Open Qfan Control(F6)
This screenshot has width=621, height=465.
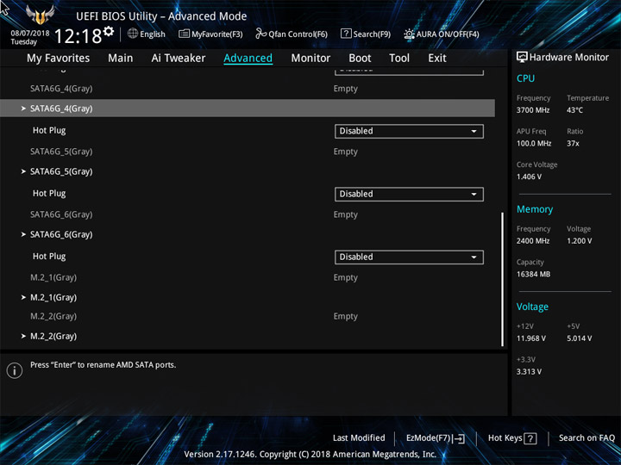pyautogui.click(x=292, y=34)
